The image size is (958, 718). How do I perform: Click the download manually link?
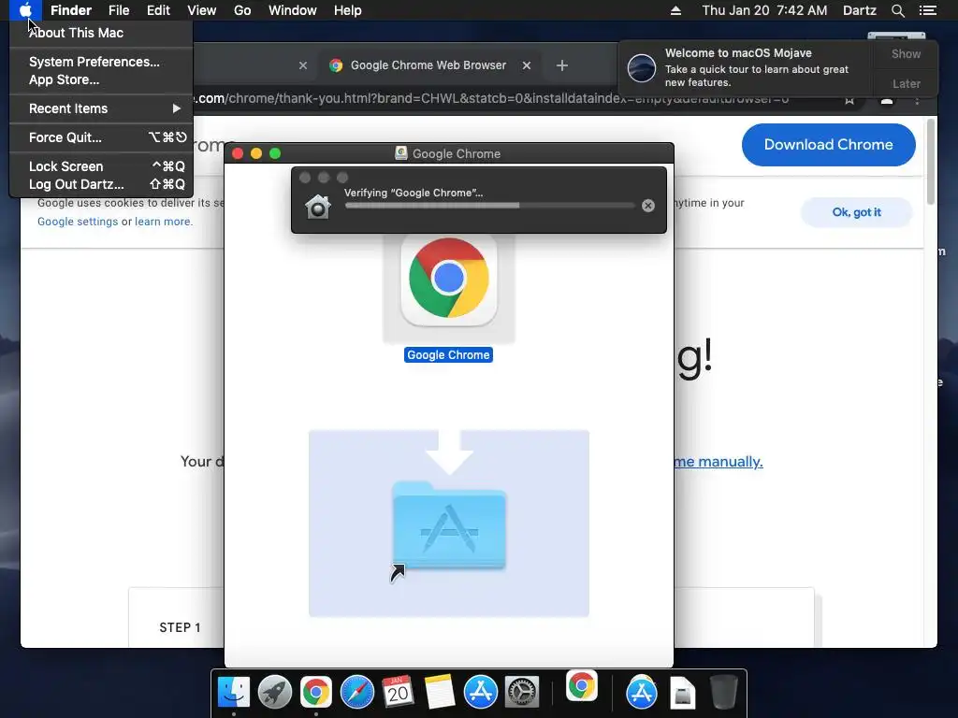coord(718,462)
